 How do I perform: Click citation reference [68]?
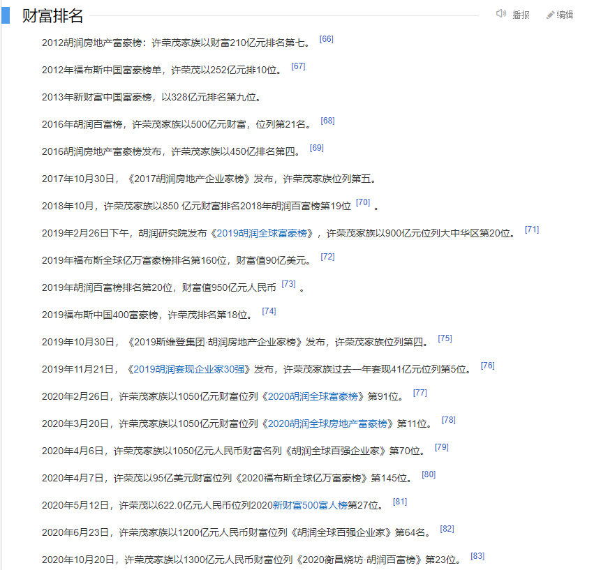click(327, 121)
